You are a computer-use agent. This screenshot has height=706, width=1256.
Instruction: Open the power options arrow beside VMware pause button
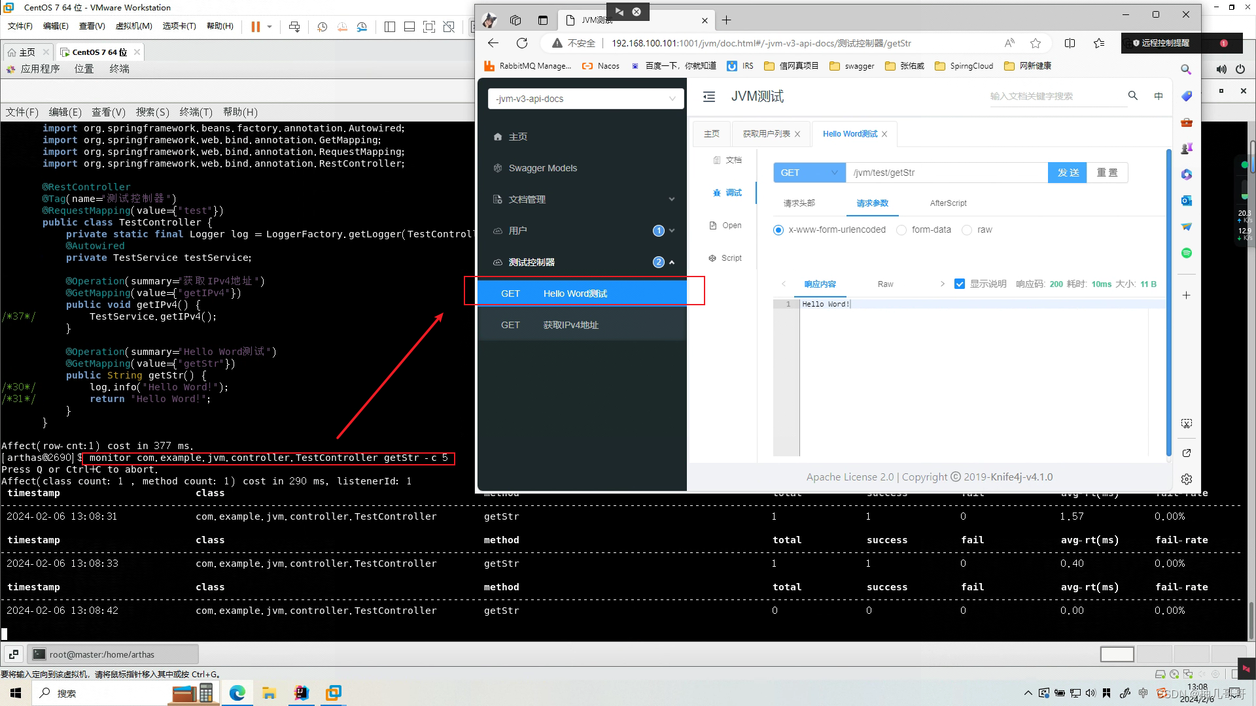pos(270,26)
